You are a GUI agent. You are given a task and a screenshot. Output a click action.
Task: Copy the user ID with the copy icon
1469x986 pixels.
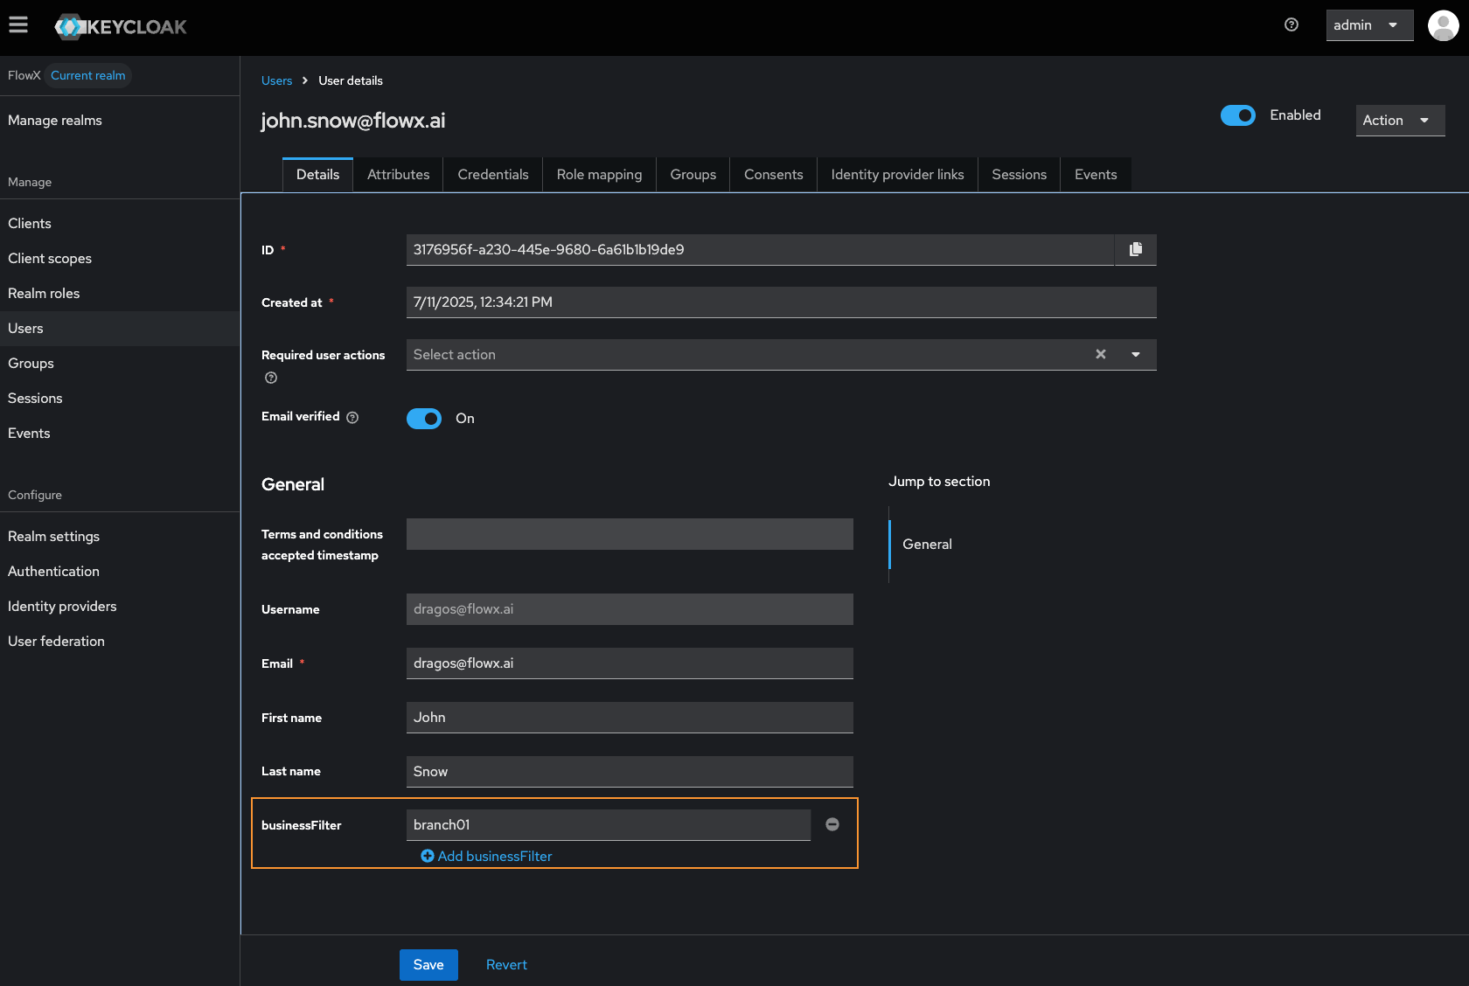pos(1136,249)
